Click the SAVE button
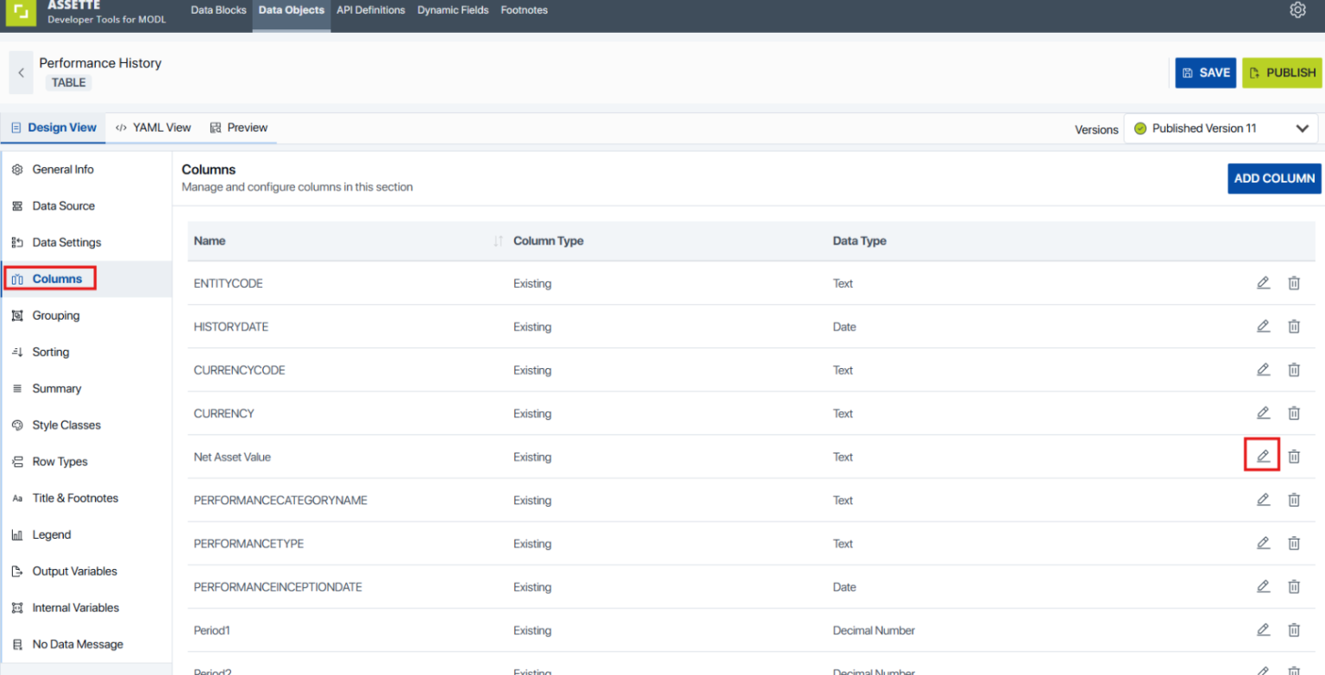This screenshot has height=675, width=1325. [1206, 72]
